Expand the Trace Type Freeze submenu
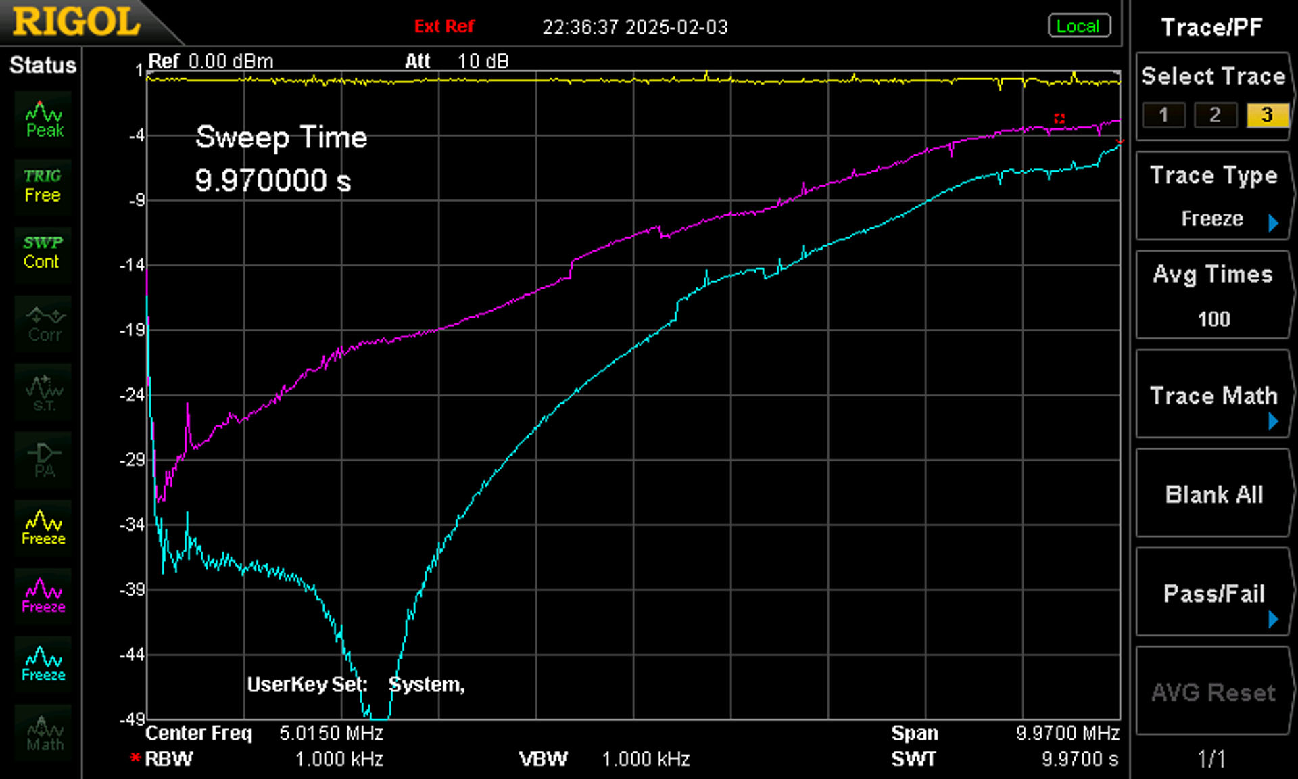The height and width of the screenshot is (779, 1298). pyautogui.click(x=1274, y=222)
